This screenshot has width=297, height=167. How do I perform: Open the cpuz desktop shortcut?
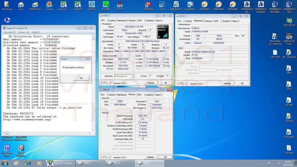[21, 5]
